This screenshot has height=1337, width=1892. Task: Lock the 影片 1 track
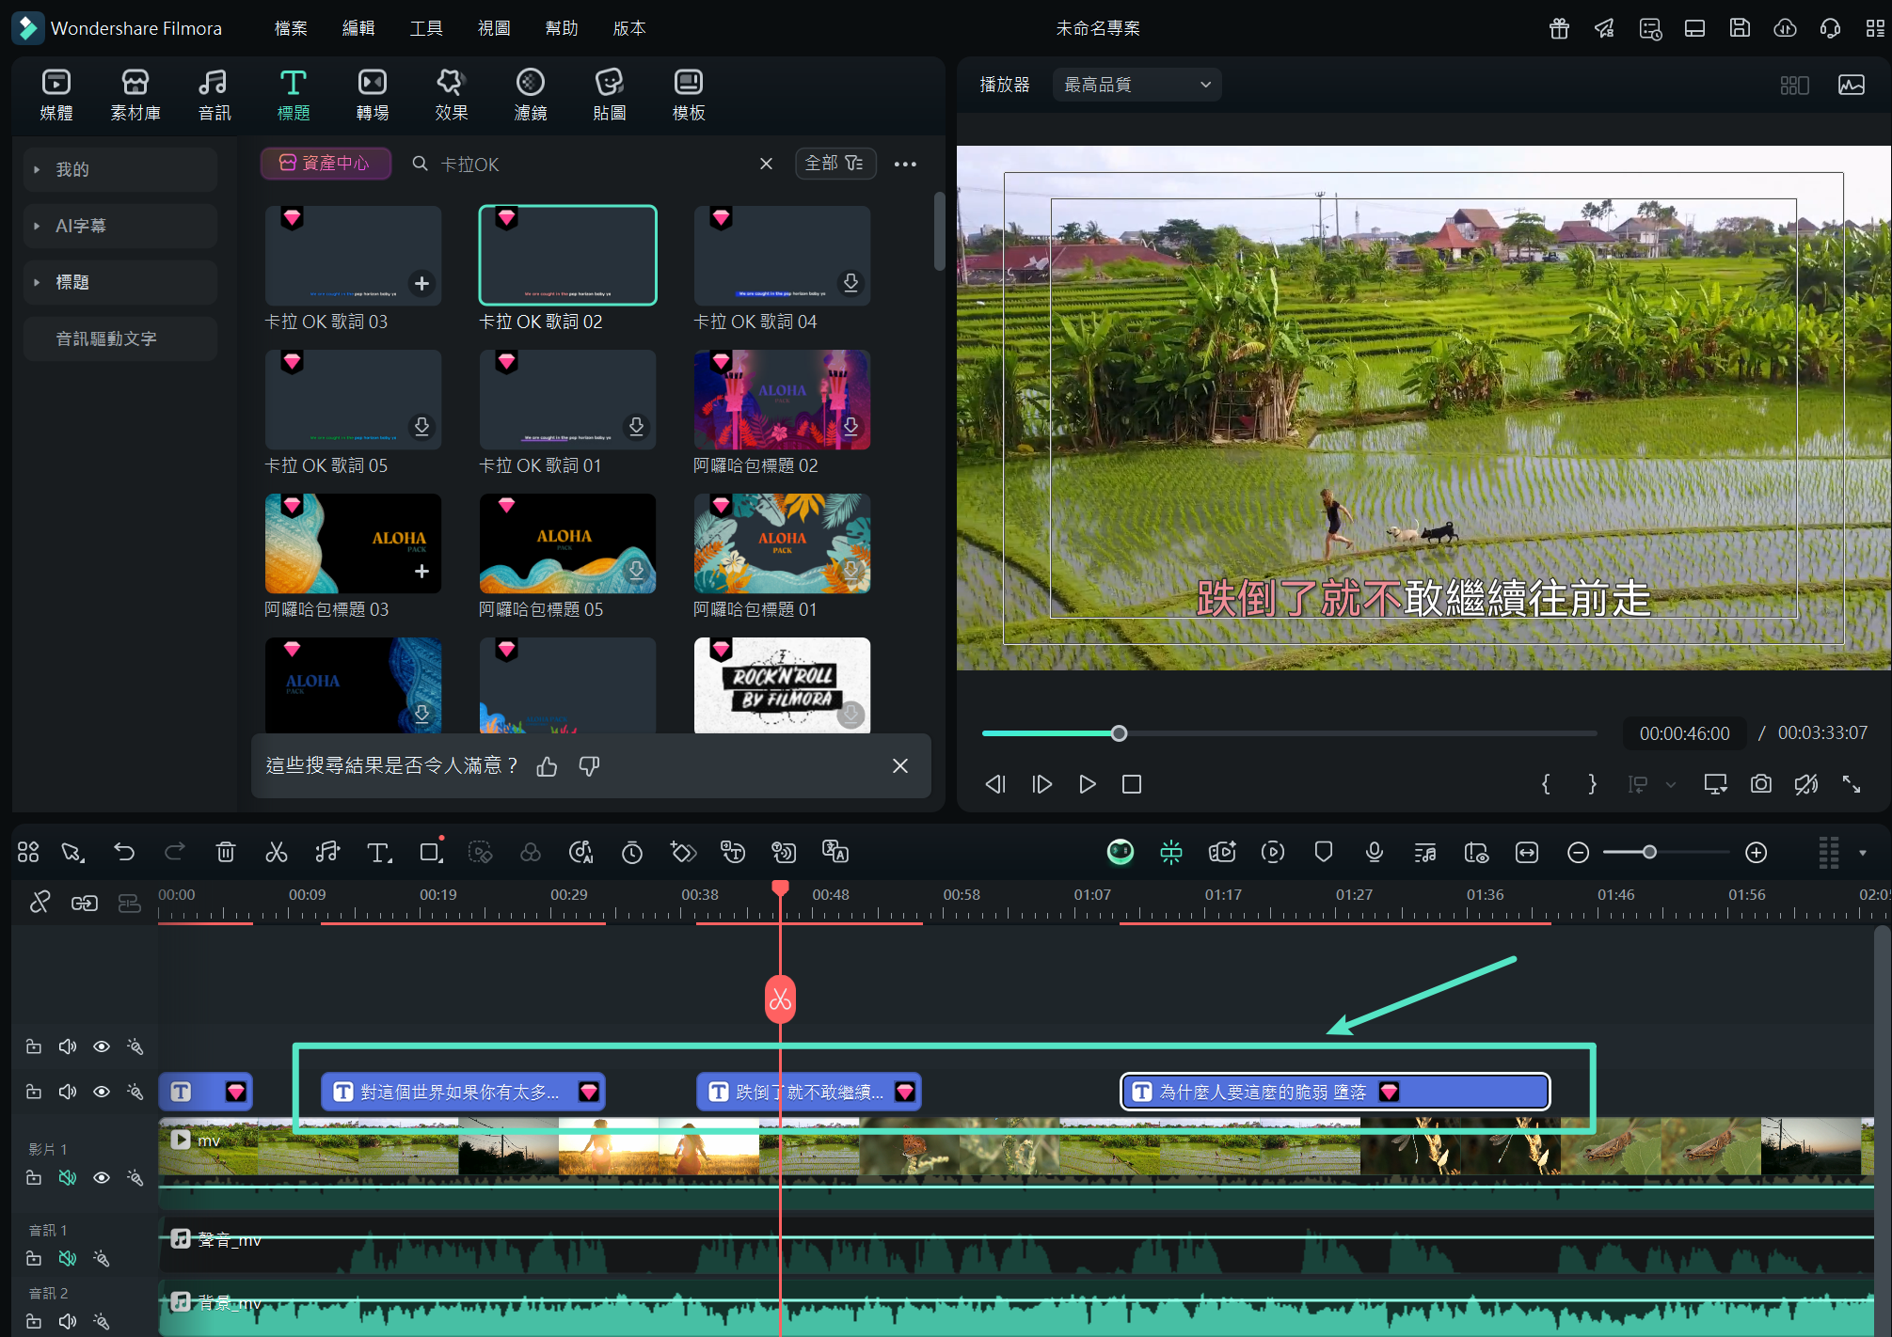click(34, 1178)
